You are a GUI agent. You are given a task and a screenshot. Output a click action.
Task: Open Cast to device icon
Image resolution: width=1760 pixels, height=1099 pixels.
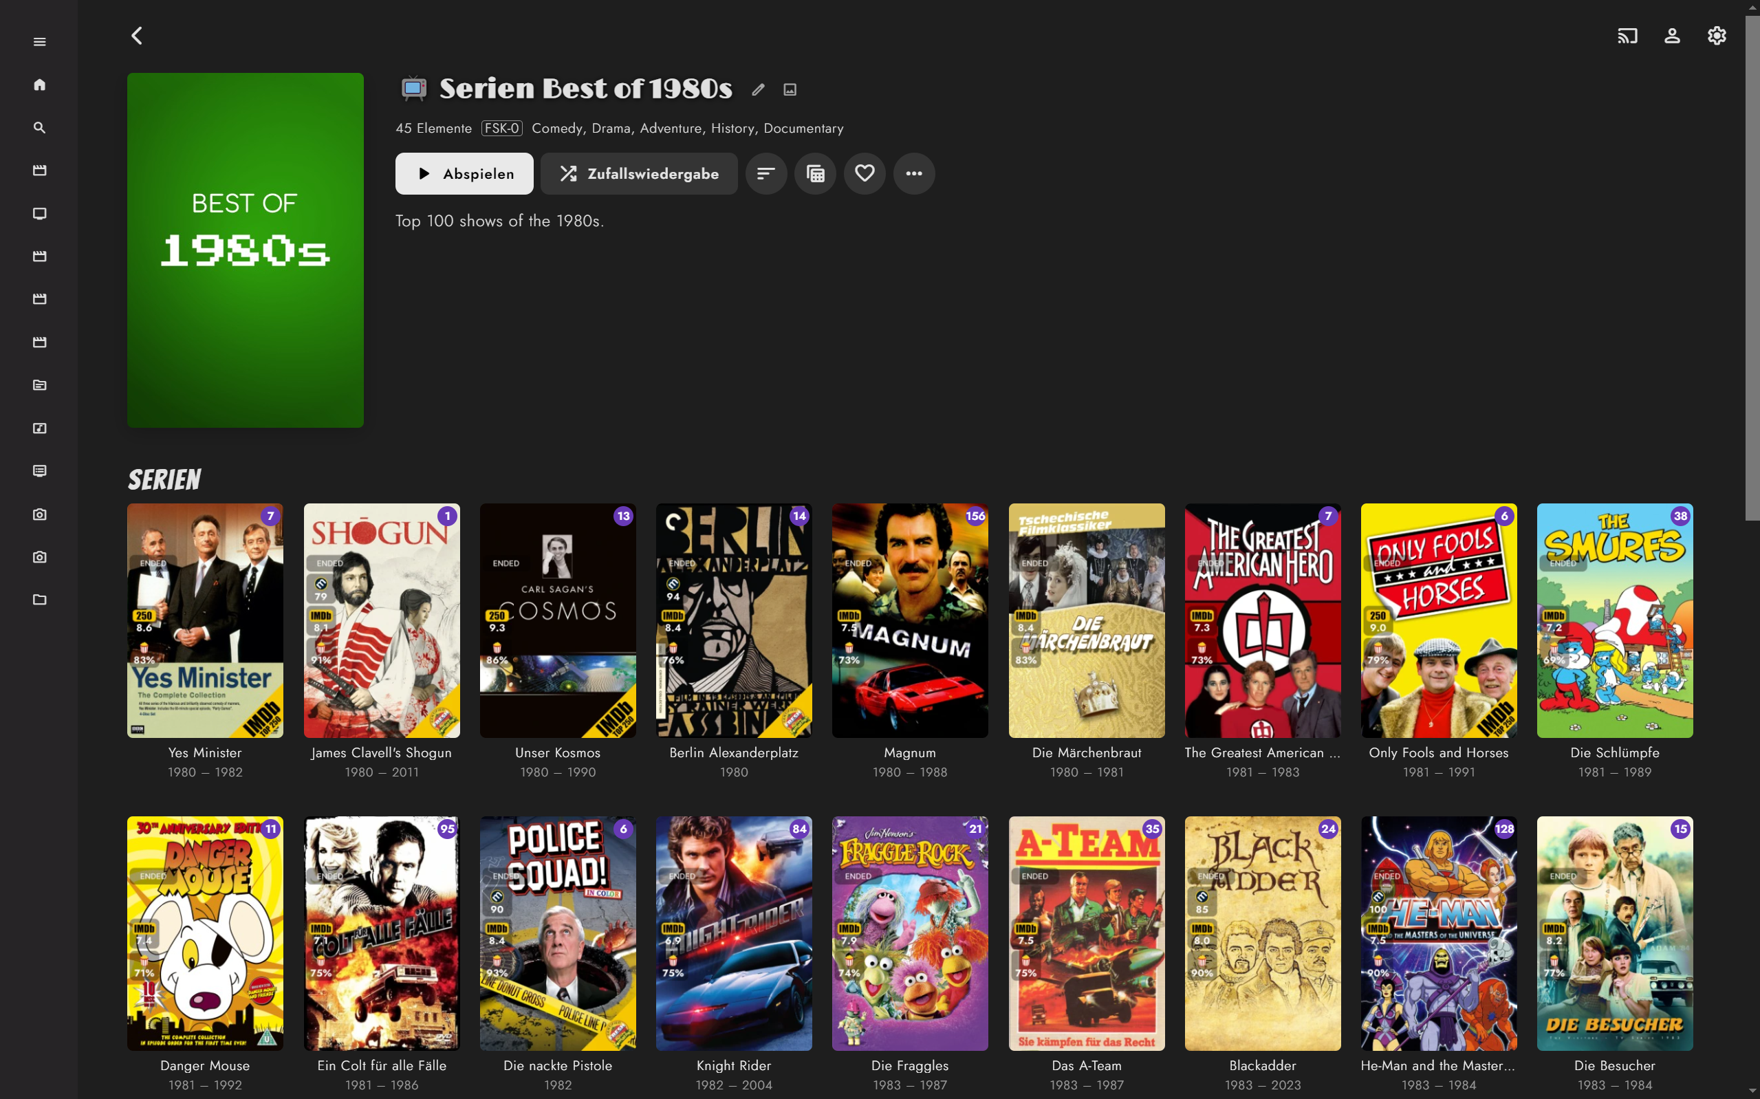(x=1627, y=36)
